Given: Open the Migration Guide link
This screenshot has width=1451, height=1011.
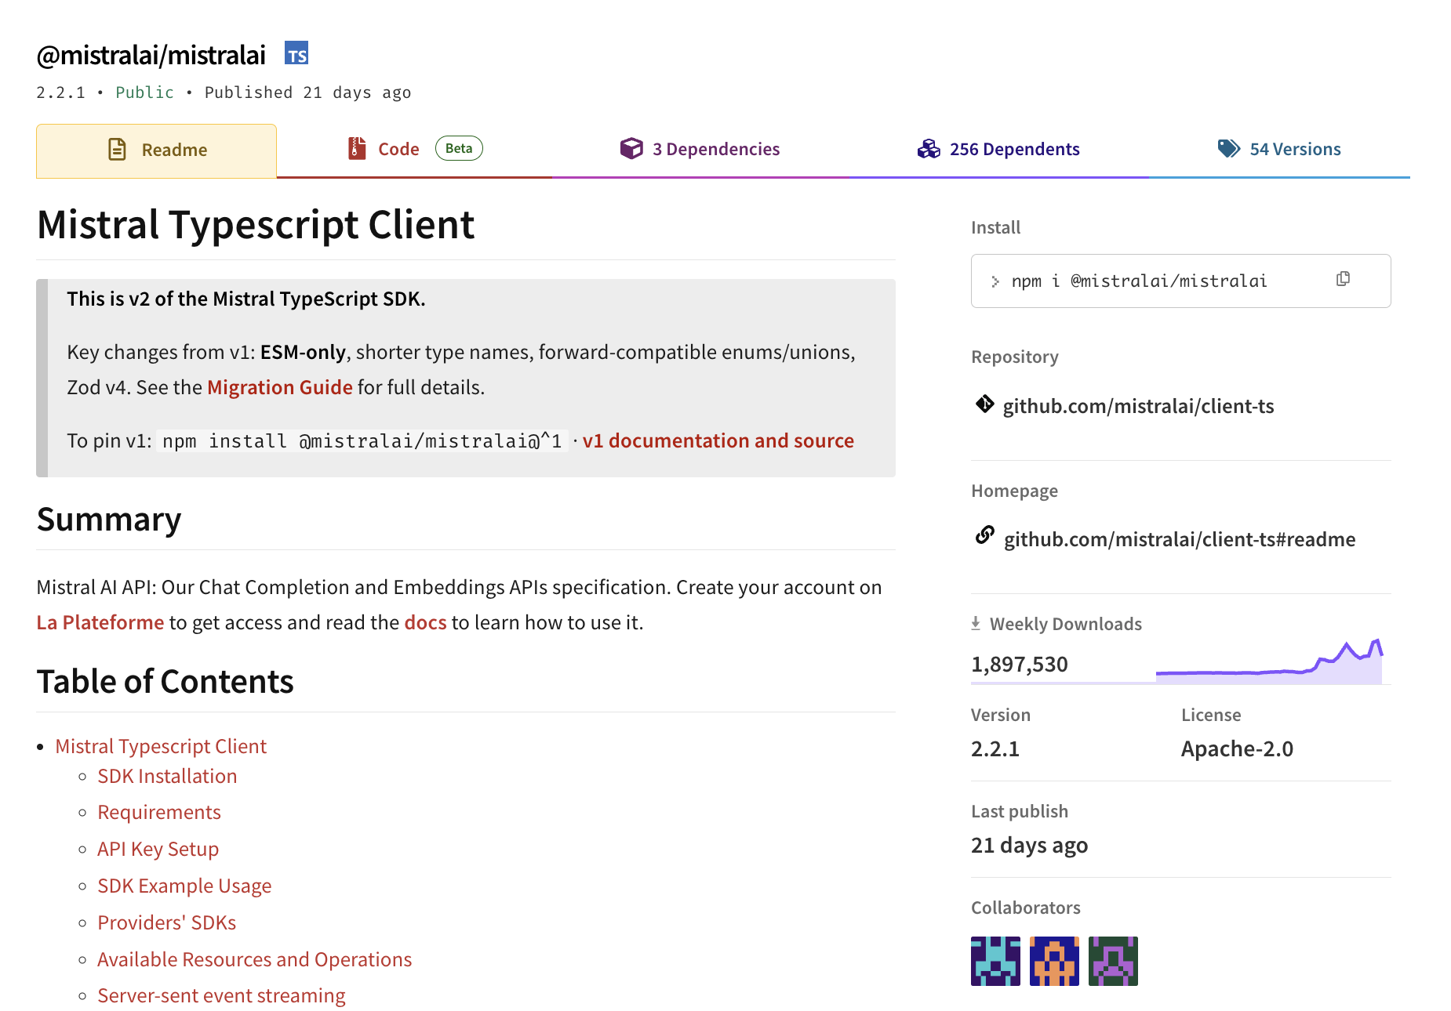Looking at the screenshot, I should point(279,387).
